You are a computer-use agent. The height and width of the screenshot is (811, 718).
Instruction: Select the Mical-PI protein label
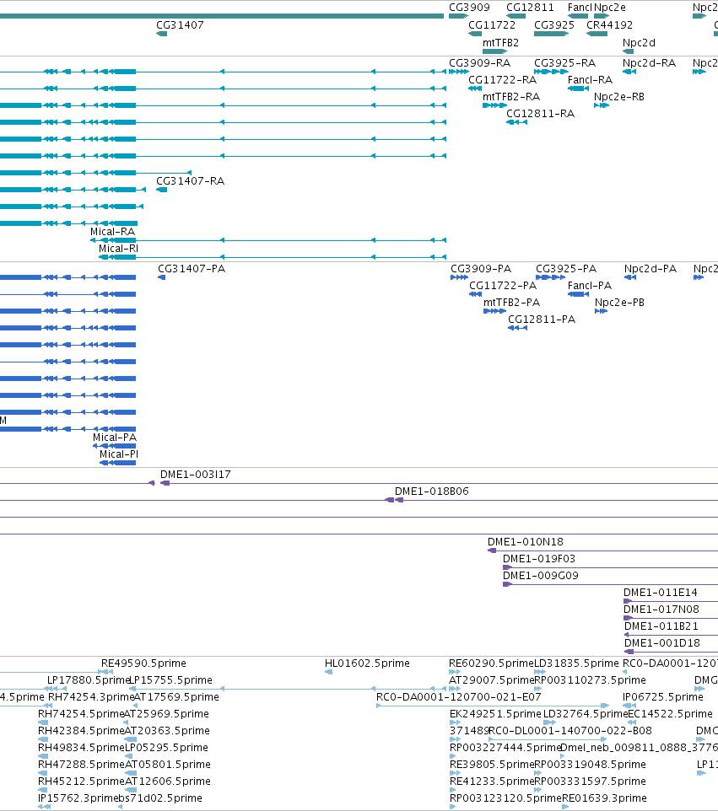pyautogui.click(x=119, y=454)
